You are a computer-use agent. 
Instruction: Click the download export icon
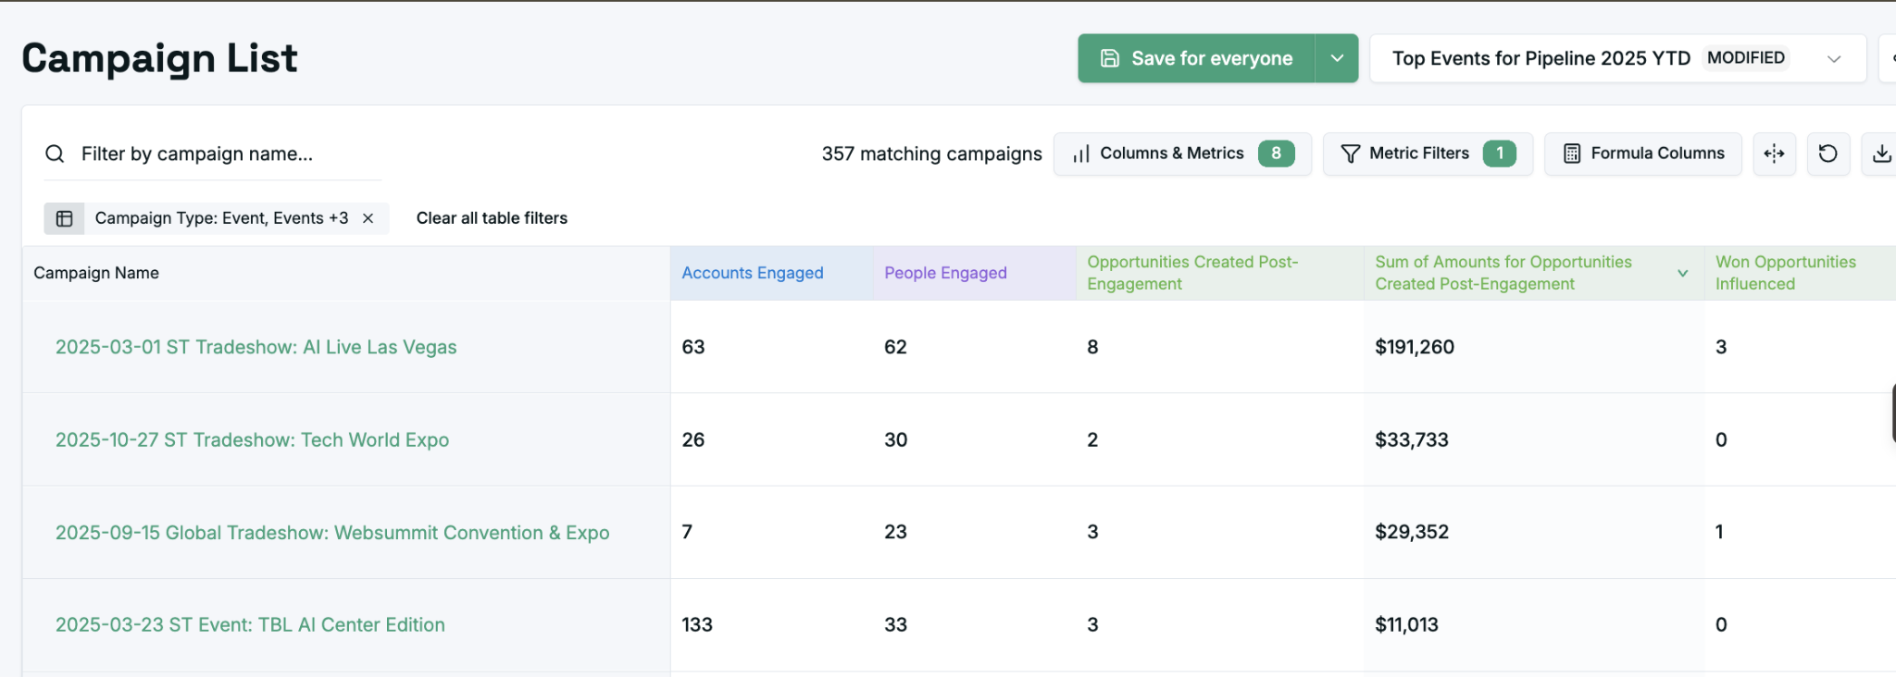(x=1881, y=154)
